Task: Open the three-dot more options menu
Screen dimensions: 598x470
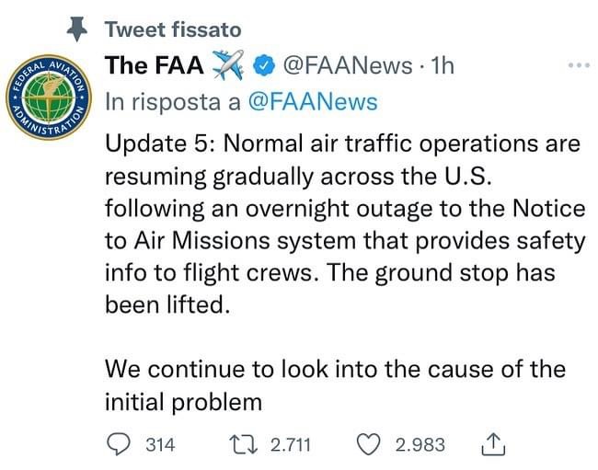Action: click(x=577, y=65)
